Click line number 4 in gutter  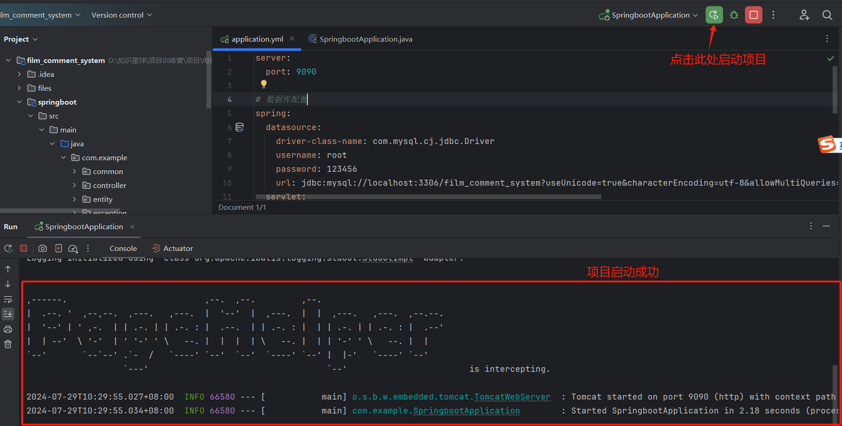click(229, 100)
